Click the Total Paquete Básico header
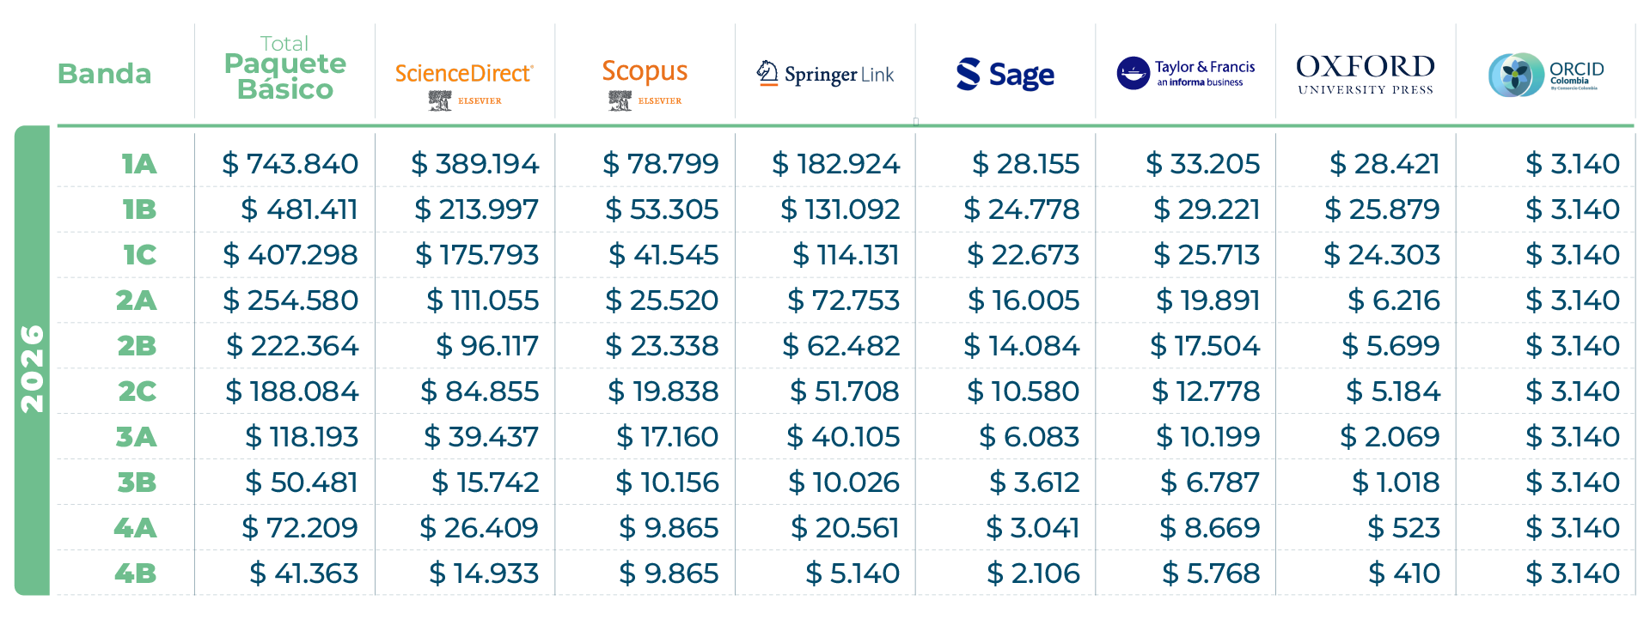1650x619 pixels. (284, 69)
